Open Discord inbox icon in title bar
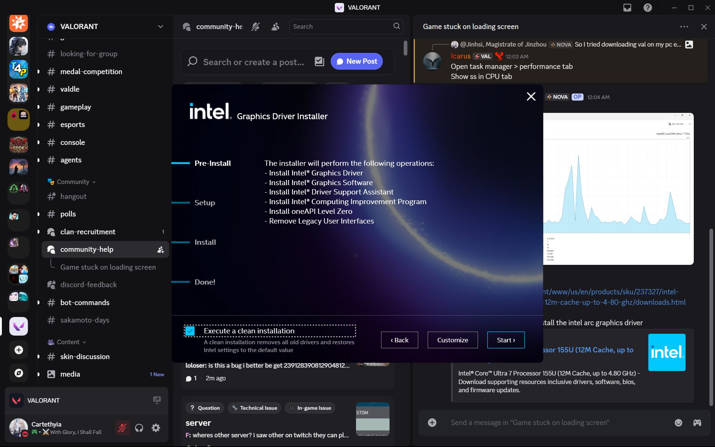Viewport: 715px width, 447px height. tap(627, 7)
